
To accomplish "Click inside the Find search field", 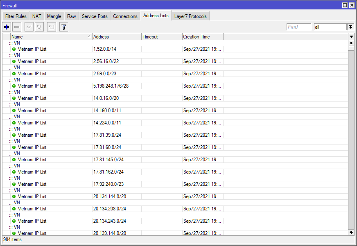I will (298, 27).
